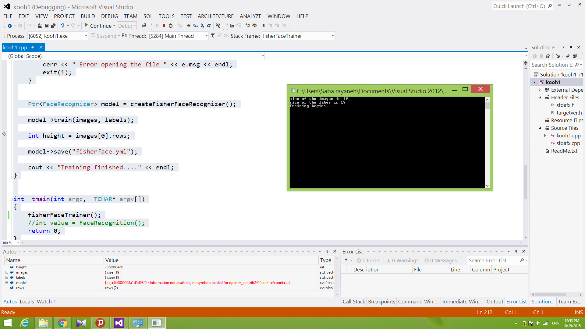Expand the labels variable in Autos panel
The height and width of the screenshot is (329, 585).
[x=6, y=277]
